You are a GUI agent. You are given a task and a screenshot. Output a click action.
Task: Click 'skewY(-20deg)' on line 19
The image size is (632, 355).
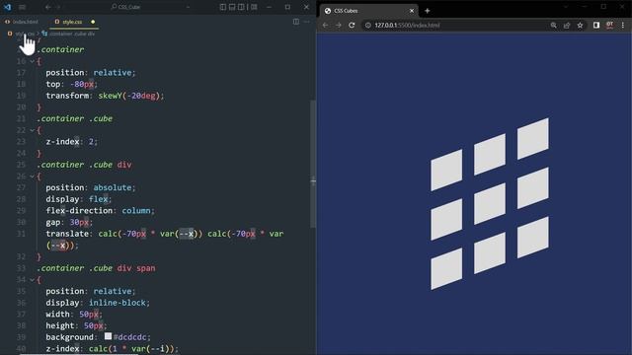(x=129, y=96)
